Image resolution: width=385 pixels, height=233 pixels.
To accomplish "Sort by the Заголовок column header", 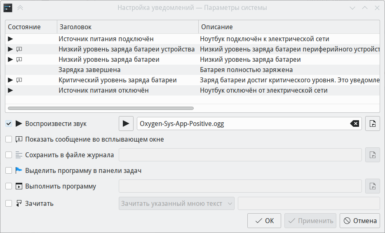I will 128,27.
